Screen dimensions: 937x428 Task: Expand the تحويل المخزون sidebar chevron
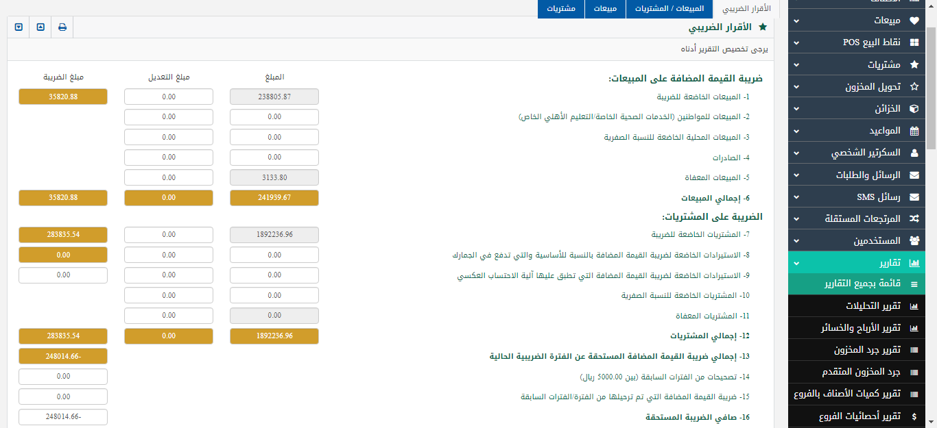pos(796,87)
